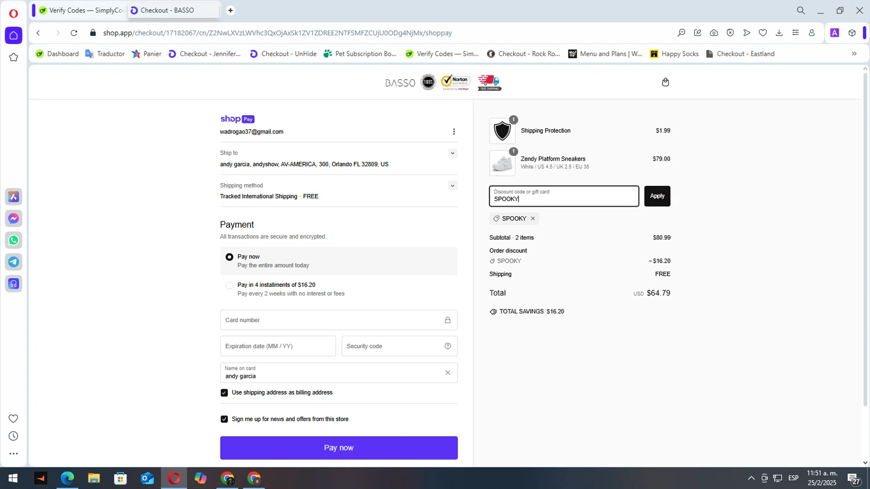This screenshot has height=489, width=870.
Task: Focus the Card number field
Action: [339, 320]
